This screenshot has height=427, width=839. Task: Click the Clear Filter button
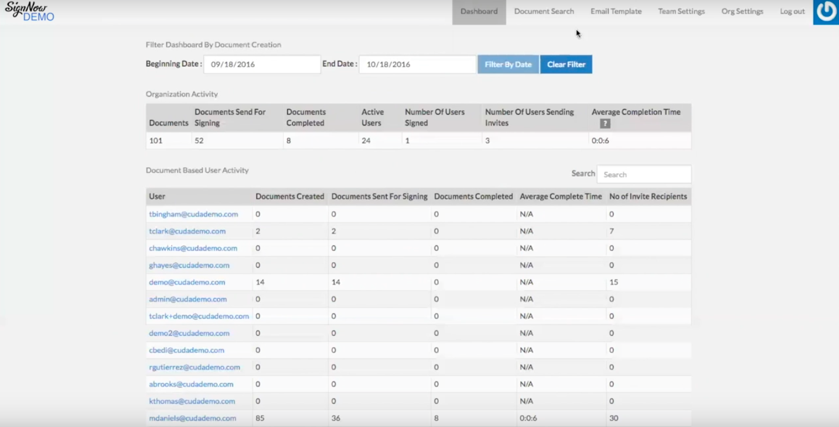pyautogui.click(x=566, y=64)
